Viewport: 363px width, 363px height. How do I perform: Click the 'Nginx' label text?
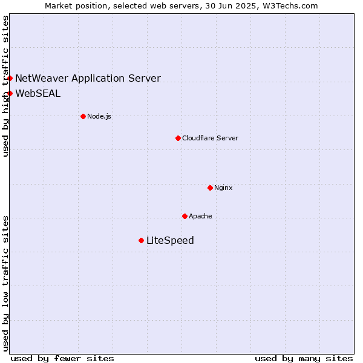click(x=223, y=188)
